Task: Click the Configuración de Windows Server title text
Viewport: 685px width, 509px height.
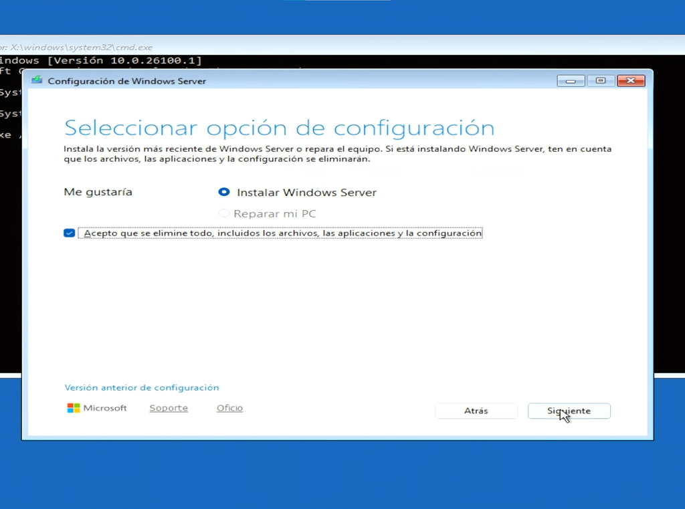Action: tap(126, 81)
